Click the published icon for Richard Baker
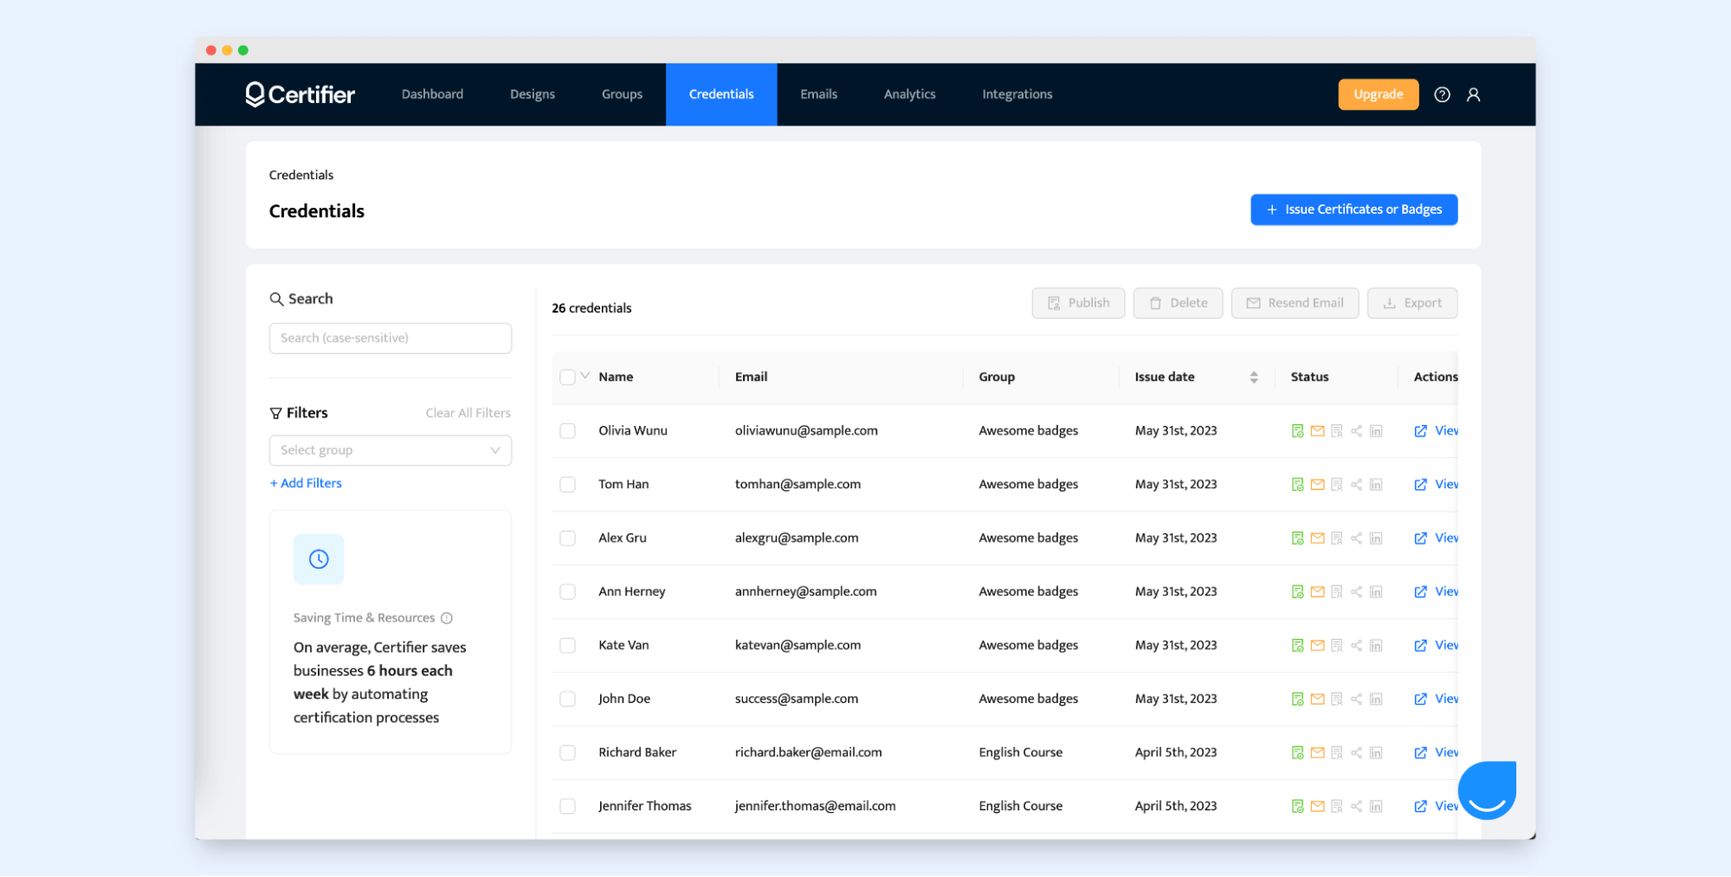Screen dimensions: 1731x877 [x=1297, y=753]
